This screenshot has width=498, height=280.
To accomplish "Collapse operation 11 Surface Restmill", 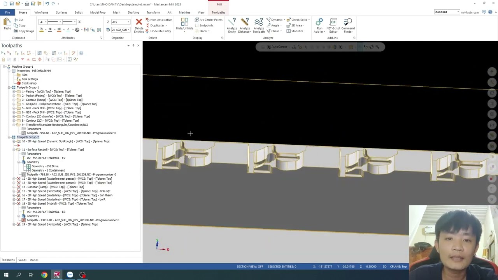I will point(14,150).
